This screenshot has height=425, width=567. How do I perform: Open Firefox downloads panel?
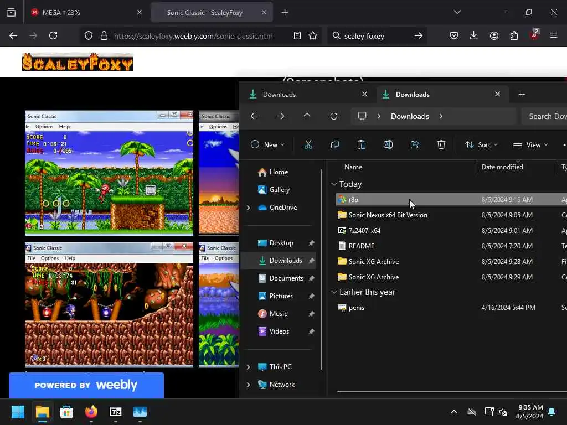[474, 35]
